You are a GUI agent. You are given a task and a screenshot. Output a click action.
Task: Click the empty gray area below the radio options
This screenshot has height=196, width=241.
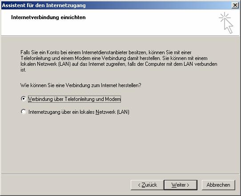(120, 144)
